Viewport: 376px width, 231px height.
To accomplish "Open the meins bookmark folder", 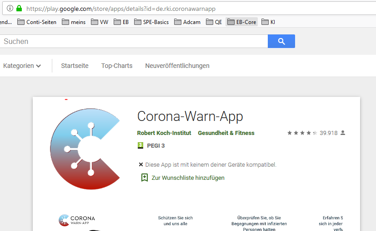I will coord(74,22).
